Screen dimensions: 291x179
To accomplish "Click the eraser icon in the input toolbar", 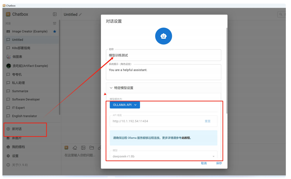I will coord(75,148).
